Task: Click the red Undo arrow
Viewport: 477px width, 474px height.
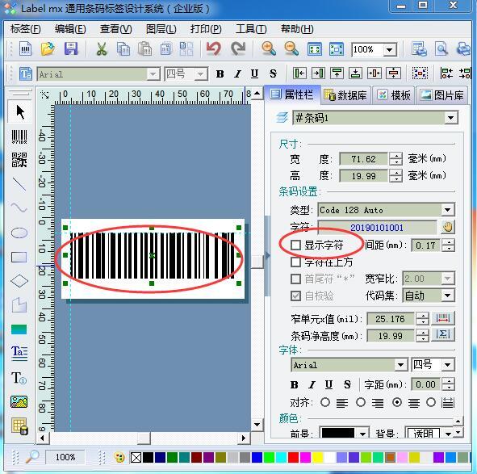Action: tap(213, 48)
